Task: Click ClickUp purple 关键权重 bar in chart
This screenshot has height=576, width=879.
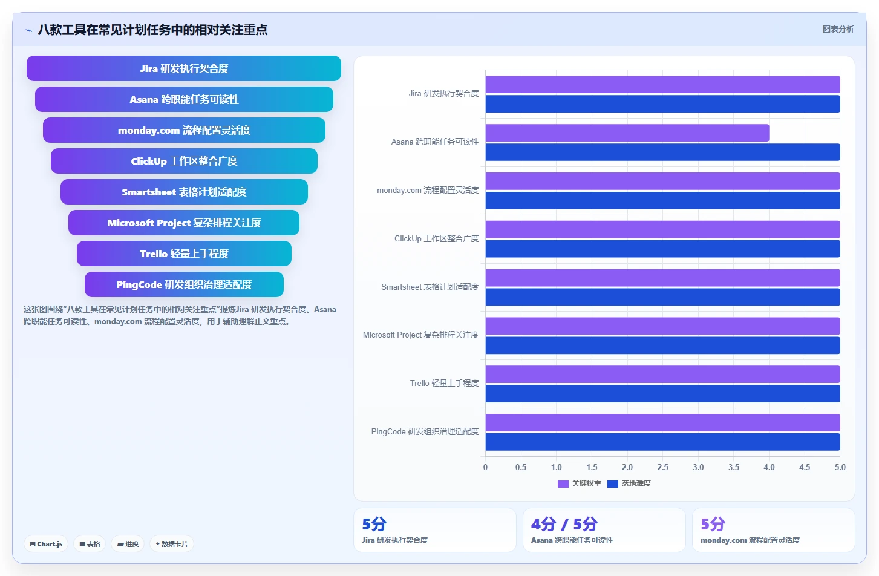Action: pos(663,229)
